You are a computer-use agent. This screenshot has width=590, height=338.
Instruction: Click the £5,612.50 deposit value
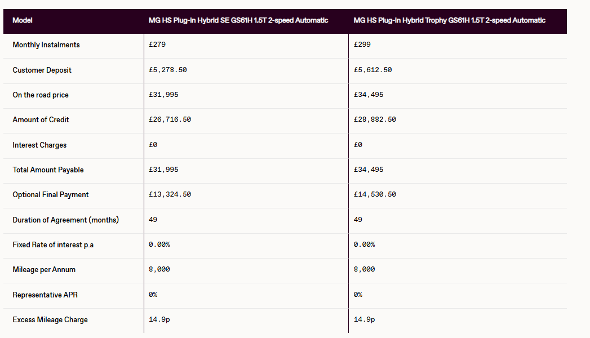(x=372, y=70)
